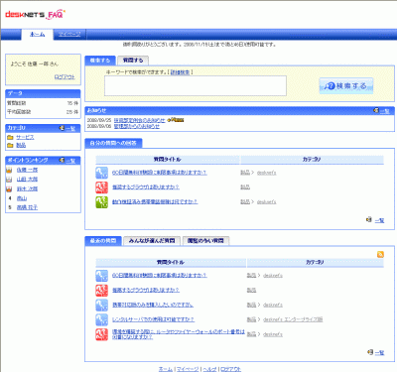Click the list icon in ポイントランキング header

(x=62, y=160)
